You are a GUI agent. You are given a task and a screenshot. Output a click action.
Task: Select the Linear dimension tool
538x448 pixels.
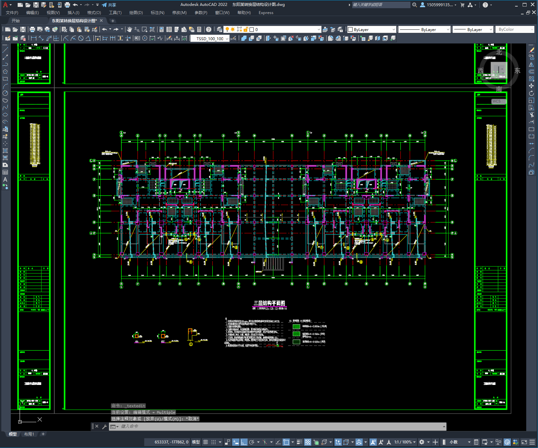33,38
